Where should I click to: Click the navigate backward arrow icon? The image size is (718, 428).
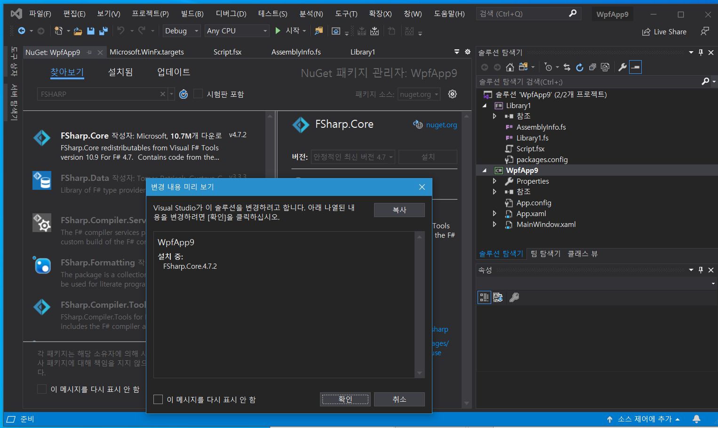point(22,31)
